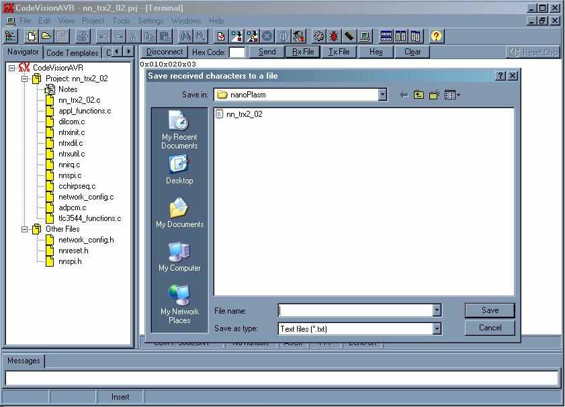
Task: Open the Notes item in the project tree
Action: click(x=68, y=89)
